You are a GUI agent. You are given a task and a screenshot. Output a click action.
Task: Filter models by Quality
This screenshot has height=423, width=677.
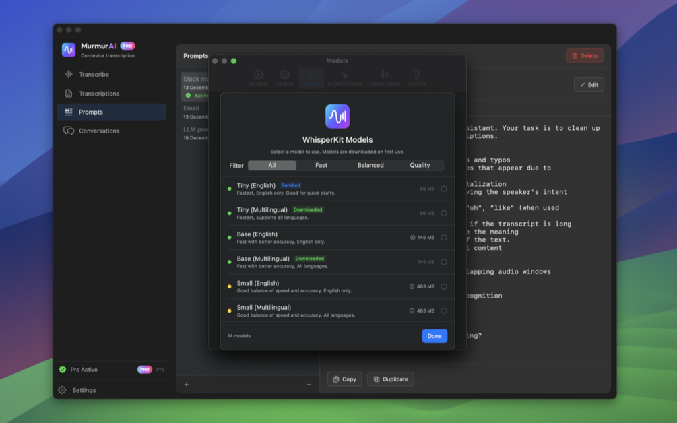(420, 165)
